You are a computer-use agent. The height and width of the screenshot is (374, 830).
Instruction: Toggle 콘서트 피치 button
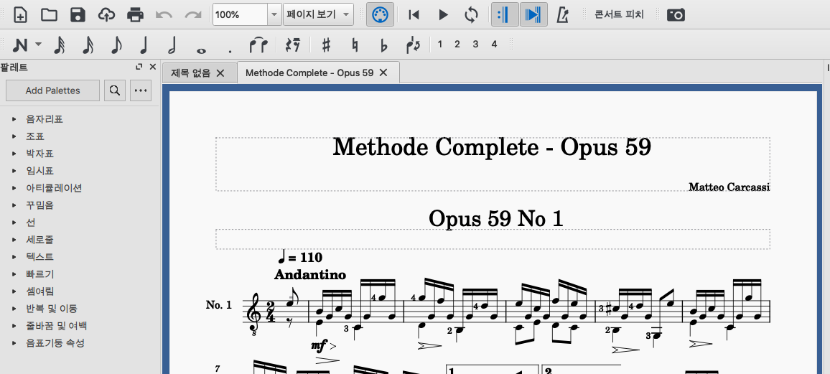pos(619,15)
